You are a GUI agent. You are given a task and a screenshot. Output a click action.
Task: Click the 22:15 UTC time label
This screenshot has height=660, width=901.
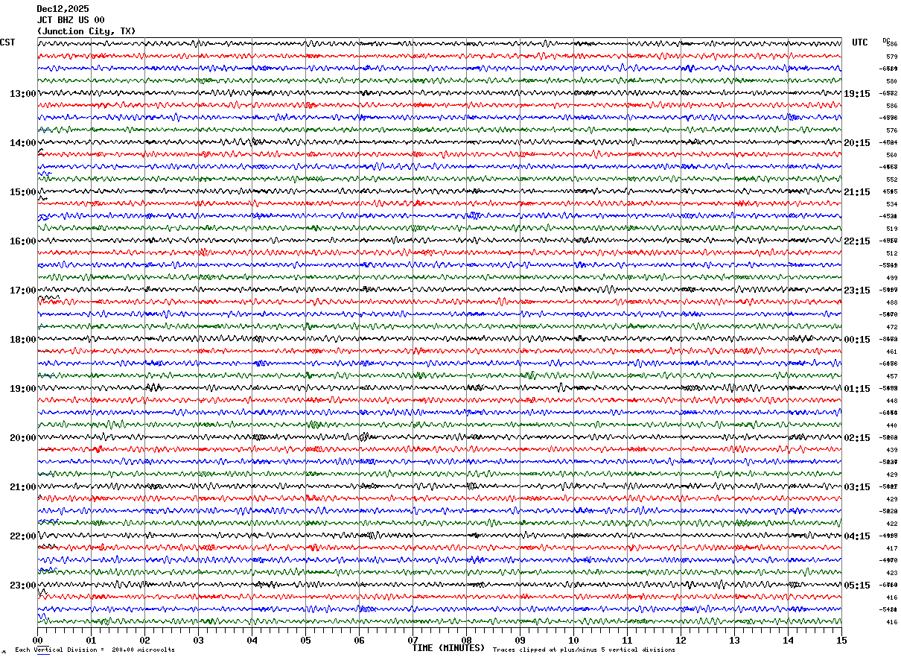[x=857, y=241]
